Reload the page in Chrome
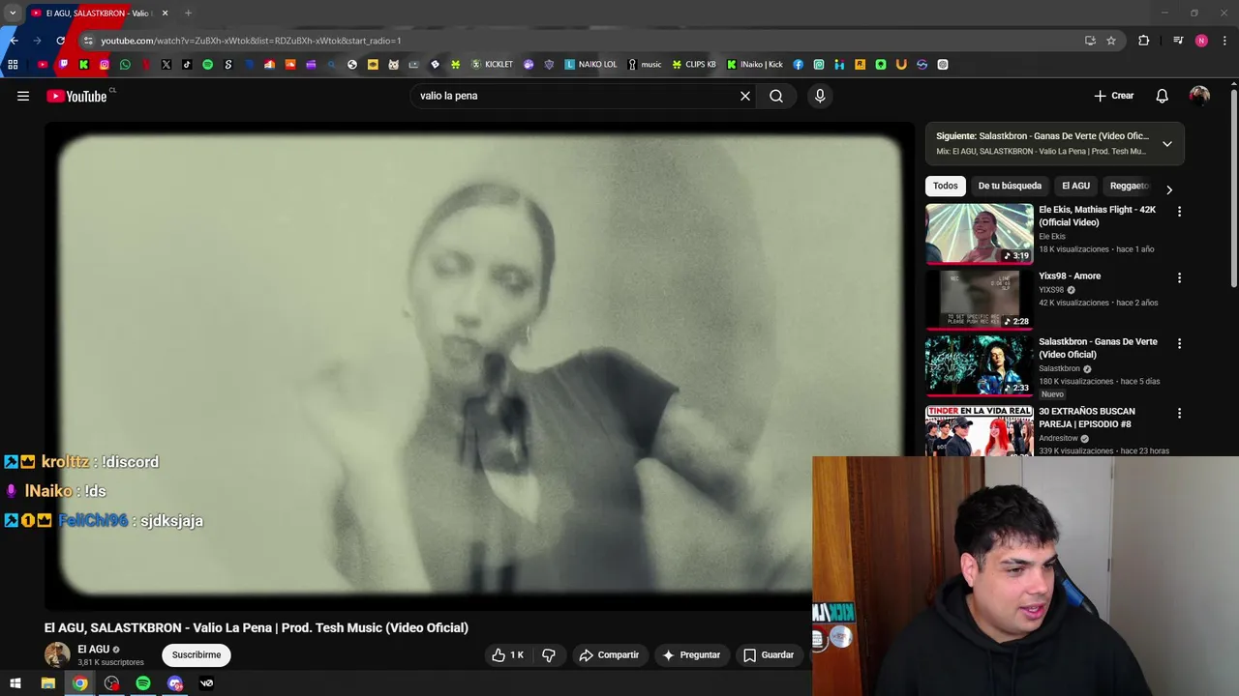1239x696 pixels. tap(60, 41)
